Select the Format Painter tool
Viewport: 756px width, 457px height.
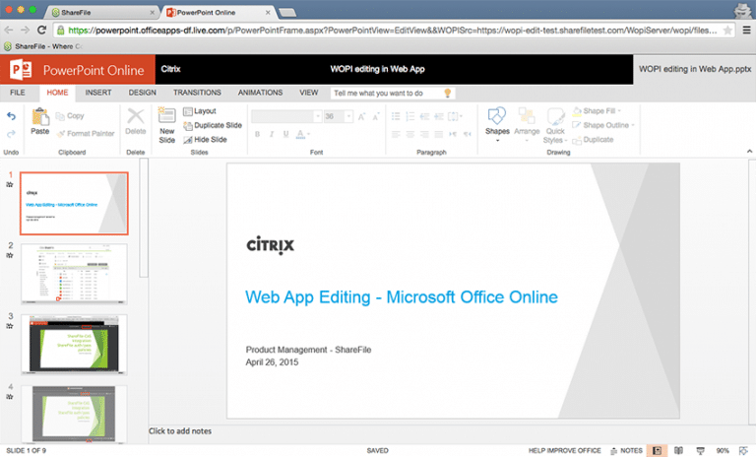pos(86,134)
